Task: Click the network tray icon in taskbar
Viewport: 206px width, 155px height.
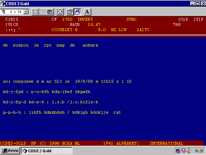Action: pyautogui.click(x=178, y=151)
